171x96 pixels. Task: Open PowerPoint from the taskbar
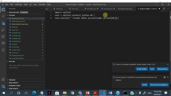[87, 93]
